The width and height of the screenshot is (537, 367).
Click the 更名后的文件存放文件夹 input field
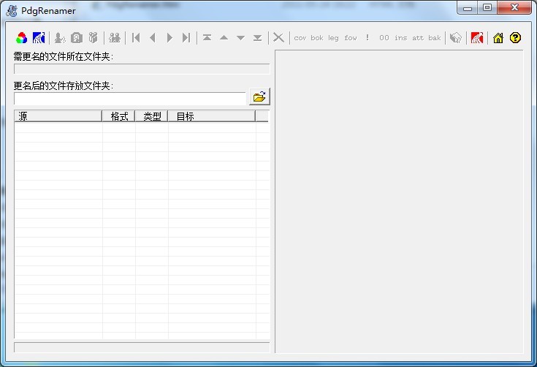130,98
